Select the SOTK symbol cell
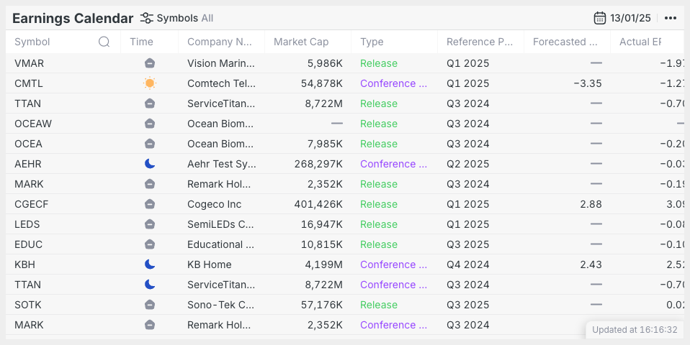This screenshot has height=345, width=690. coord(28,305)
